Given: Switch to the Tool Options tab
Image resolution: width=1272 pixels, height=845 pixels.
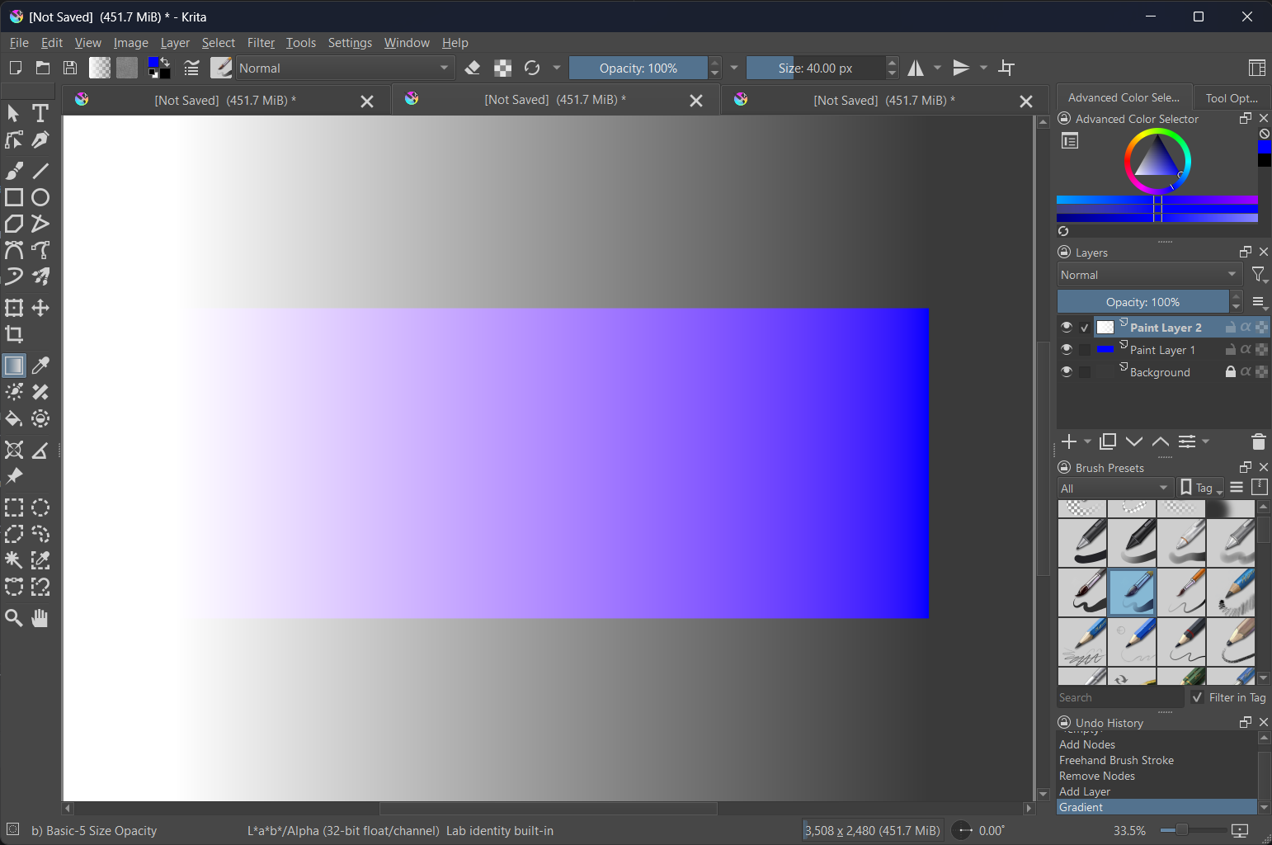Looking at the screenshot, I should (x=1231, y=97).
